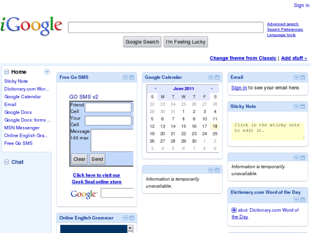Click scroll up arrow in Online English Grammar
Screen dimensions: 311x233
point(130,228)
